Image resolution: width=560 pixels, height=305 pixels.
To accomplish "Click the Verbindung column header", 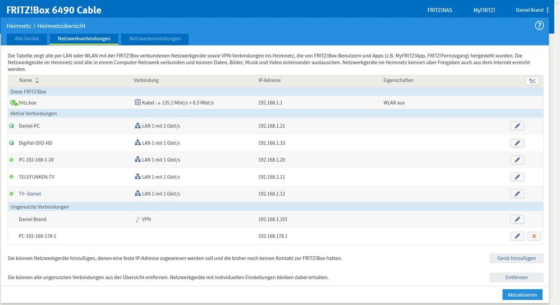I will pos(146,80).
